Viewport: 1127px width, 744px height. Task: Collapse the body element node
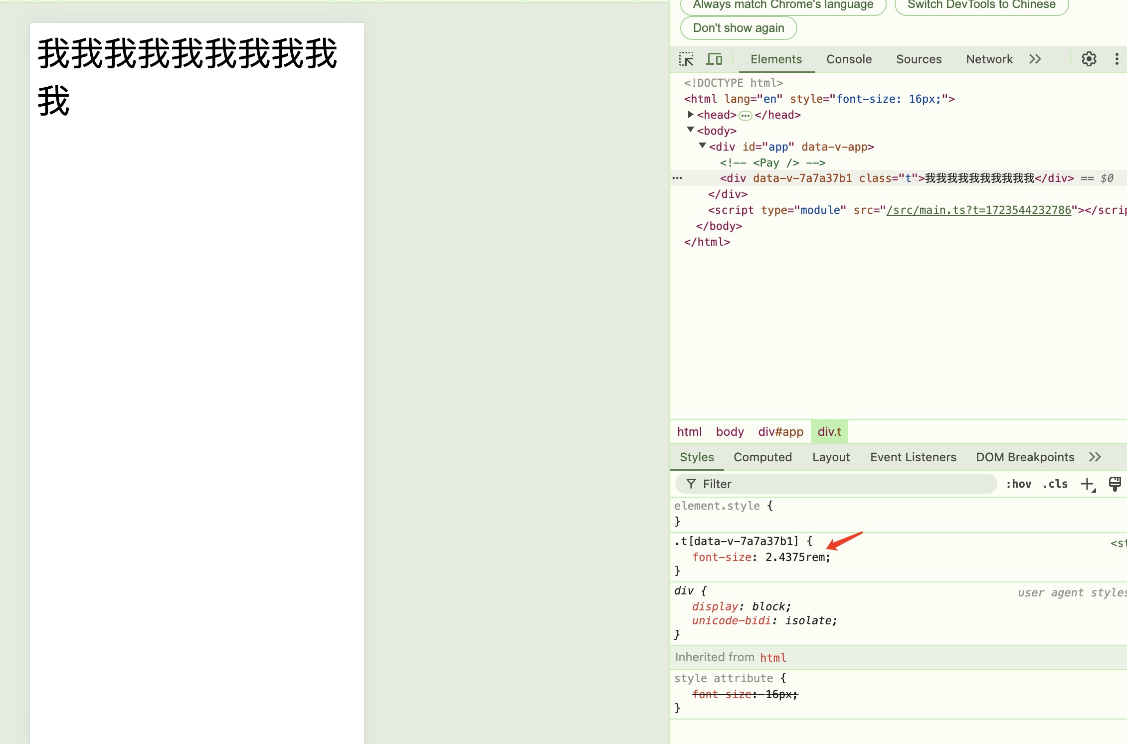point(691,130)
